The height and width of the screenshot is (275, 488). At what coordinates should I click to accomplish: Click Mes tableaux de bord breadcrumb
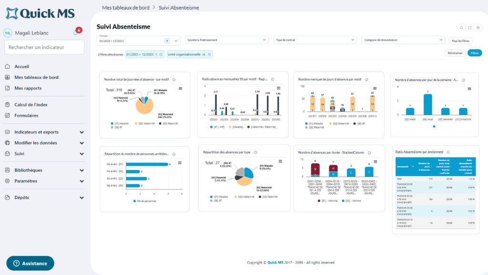[x=126, y=8]
